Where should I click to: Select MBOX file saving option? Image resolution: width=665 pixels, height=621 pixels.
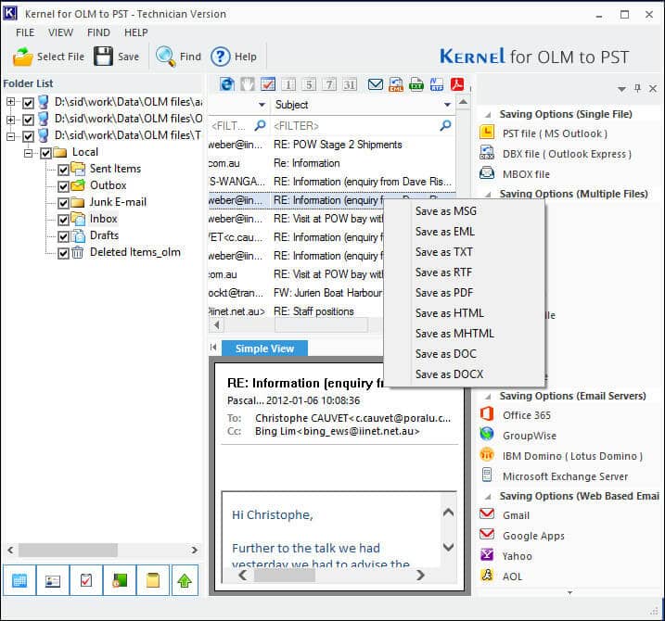tap(526, 174)
